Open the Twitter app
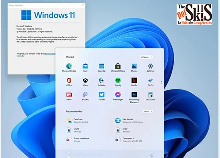The height and width of the screenshot is (158, 220). [x=102, y=96]
